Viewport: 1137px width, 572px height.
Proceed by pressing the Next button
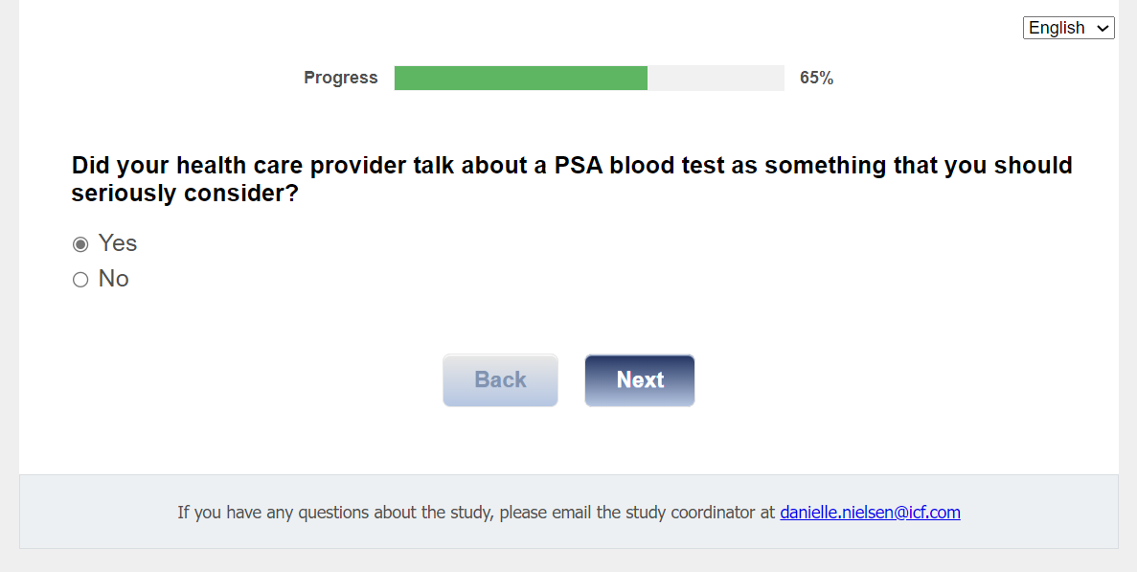click(x=640, y=380)
